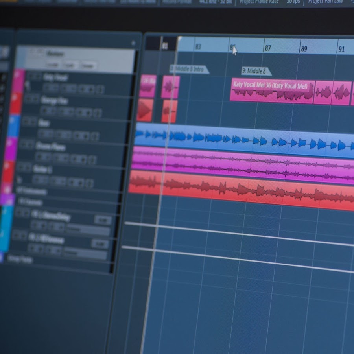Select the long blue bass waveform clip

pos(244,140)
